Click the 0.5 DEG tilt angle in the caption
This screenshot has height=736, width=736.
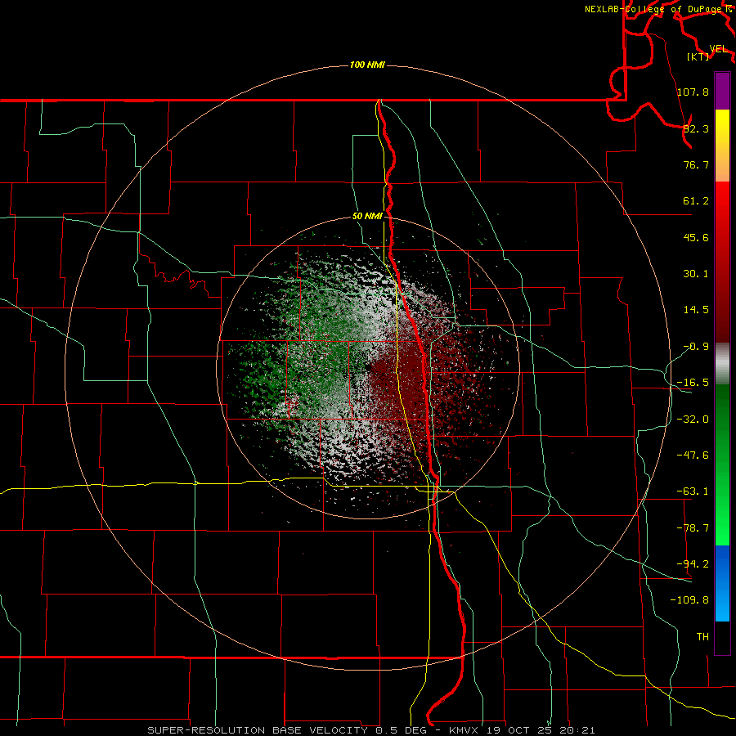[401, 730]
